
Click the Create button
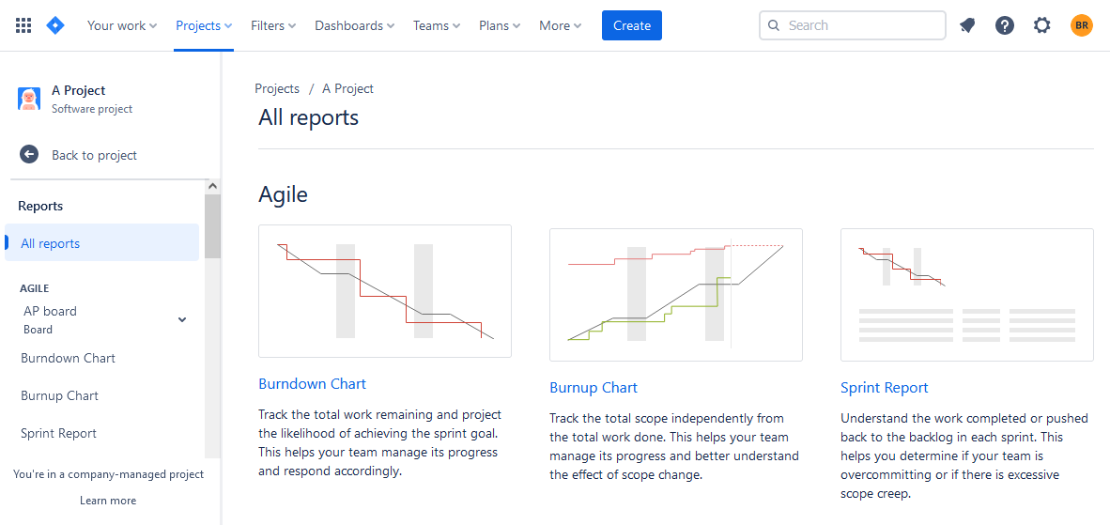(x=631, y=25)
